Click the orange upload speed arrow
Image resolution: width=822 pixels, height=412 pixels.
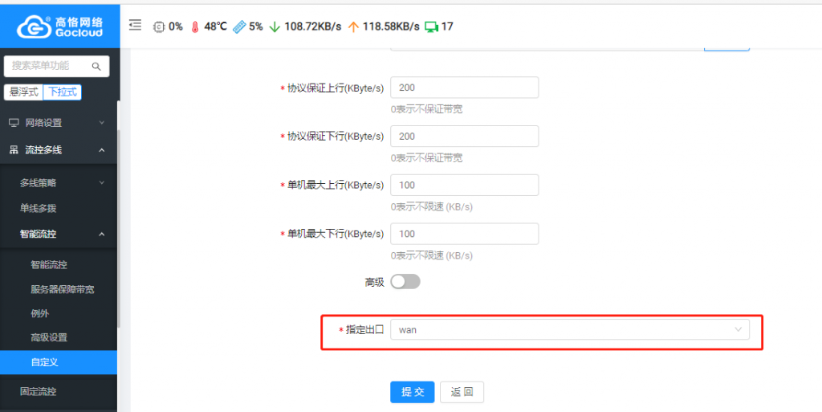pos(352,27)
